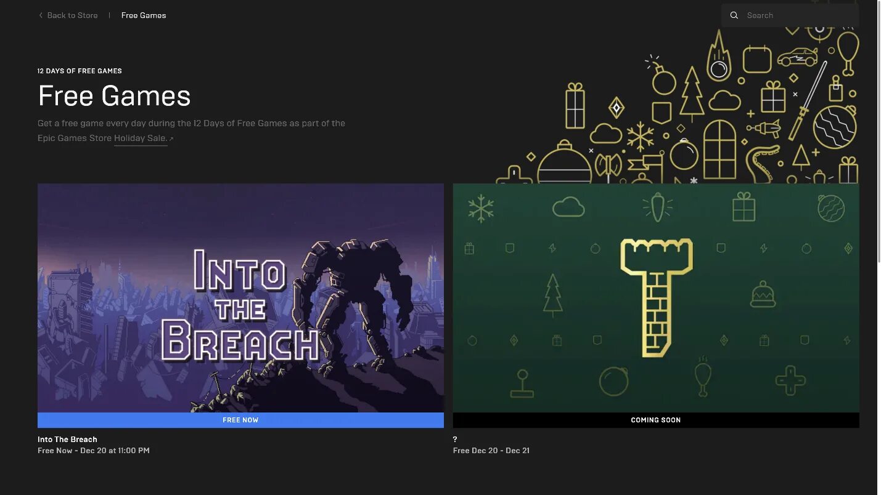Click the search magnifier icon
Image resolution: width=881 pixels, height=495 pixels.
(x=734, y=15)
